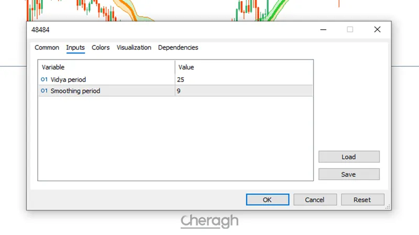Screen dimensions: 419x235
Task: Click the Cheragh watermark logo
Action: click(x=210, y=221)
